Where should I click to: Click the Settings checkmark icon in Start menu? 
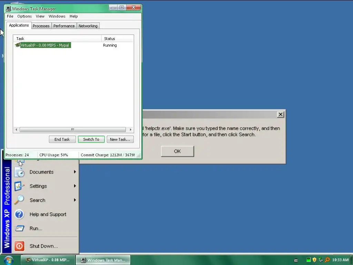tap(19, 186)
